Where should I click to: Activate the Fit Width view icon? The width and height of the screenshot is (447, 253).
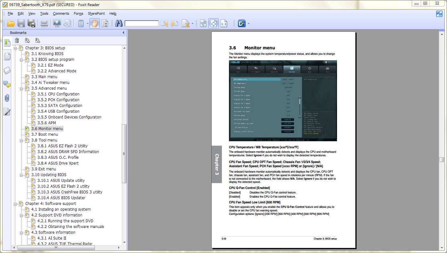tap(224, 23)
